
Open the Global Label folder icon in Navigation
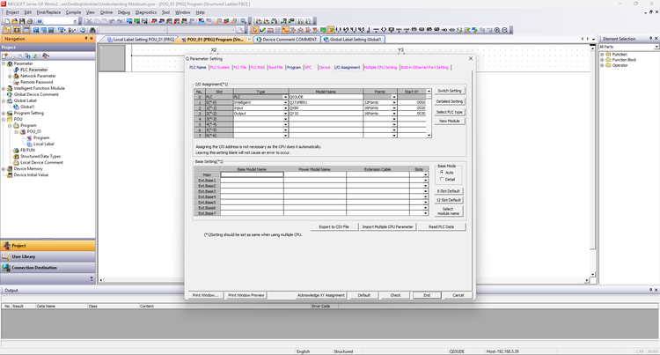11,100
